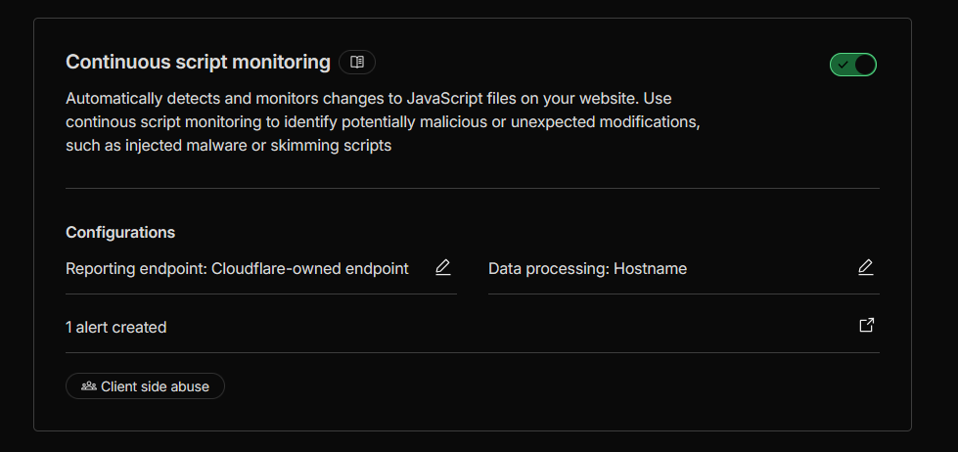The image size is (958, 452).
Task: Click the "Continuous script monitoring" heading
Action: click(198, 62)
